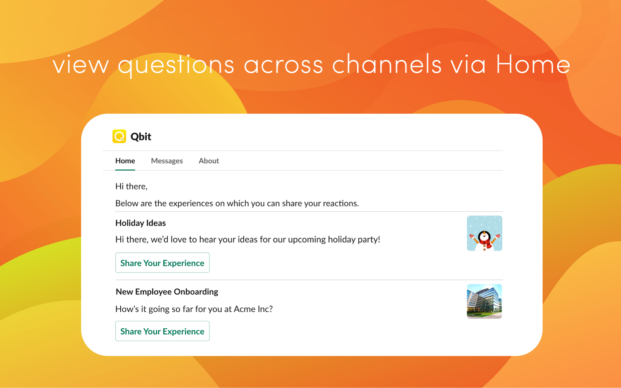The width and height of the screenshot is (621, 388).
Task: Click the "Hi there," greeting line
Action: coord(131,186)
